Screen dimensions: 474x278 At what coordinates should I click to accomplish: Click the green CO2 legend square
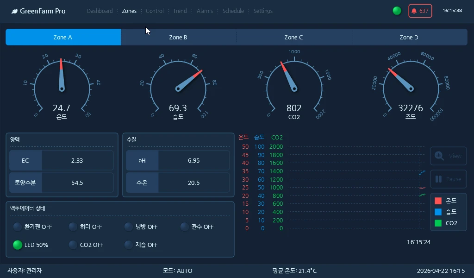pyautogui.click(x=438, y=223)
